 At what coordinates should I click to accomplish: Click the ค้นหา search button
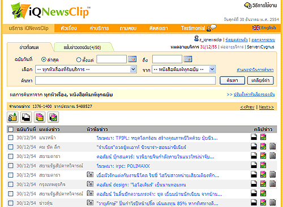(232, 81)
